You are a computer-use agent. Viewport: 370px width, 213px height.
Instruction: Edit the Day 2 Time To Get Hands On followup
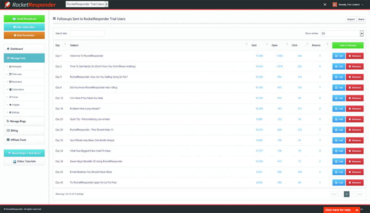coord(339,66)
